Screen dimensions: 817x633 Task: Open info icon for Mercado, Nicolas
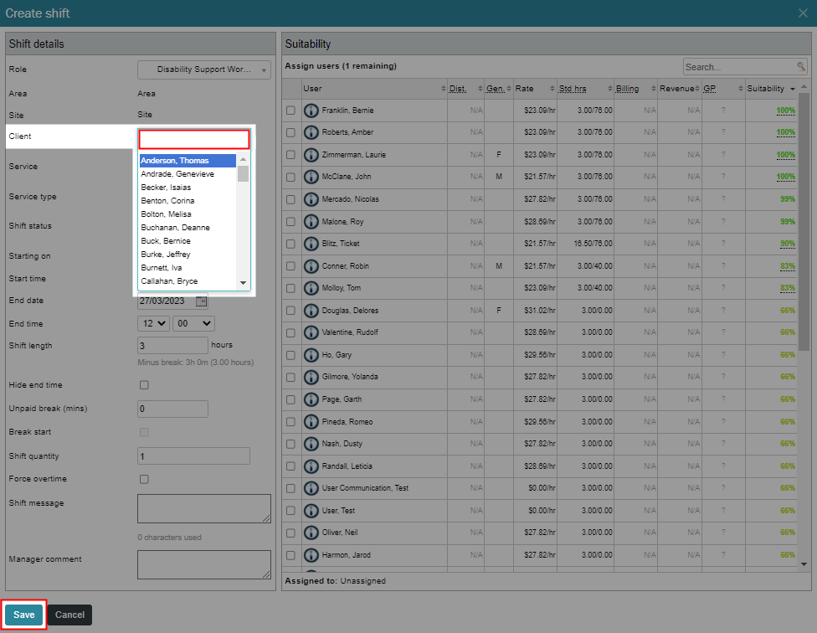pos(311,199)
